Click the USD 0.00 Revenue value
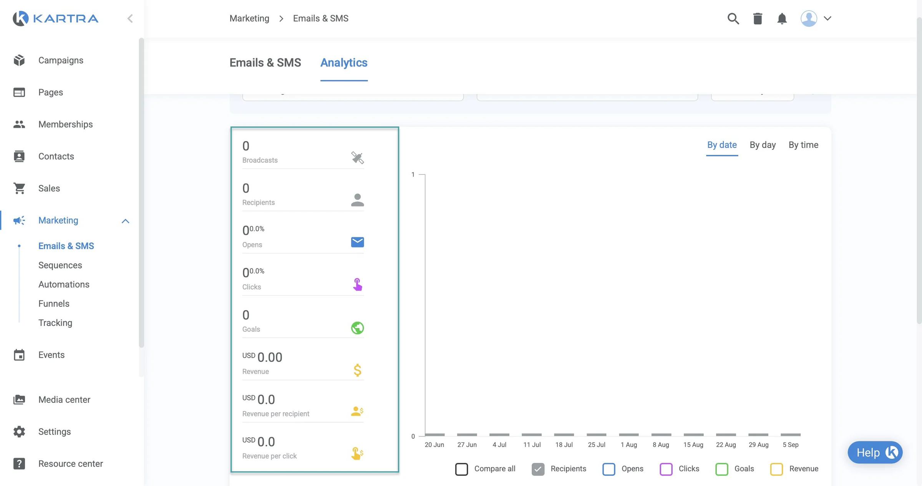This screenshot has height=486, width=922. coord(262,357)
